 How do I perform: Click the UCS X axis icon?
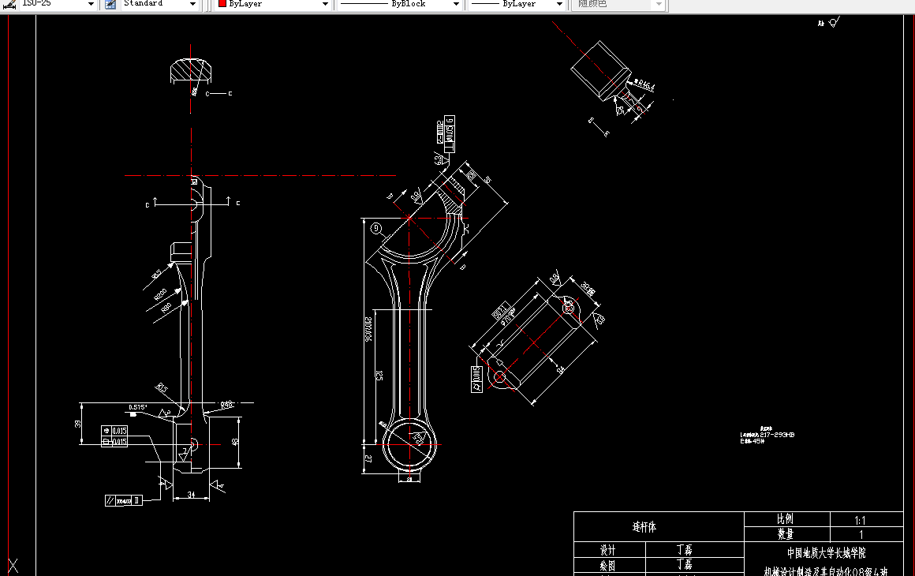click(x=13, y=565)
